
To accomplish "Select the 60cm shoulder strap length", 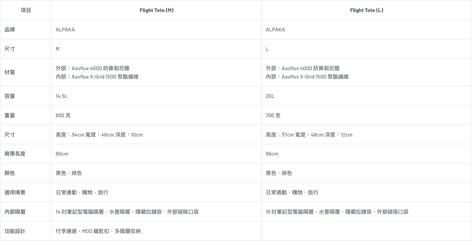I will [62, 154].
